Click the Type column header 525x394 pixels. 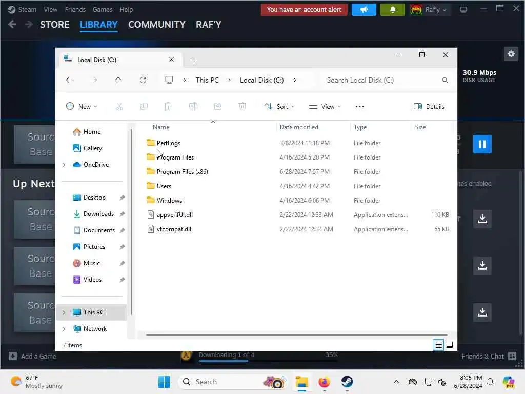coord(360,127)
